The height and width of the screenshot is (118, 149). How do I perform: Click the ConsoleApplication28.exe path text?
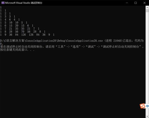point(51,41)
